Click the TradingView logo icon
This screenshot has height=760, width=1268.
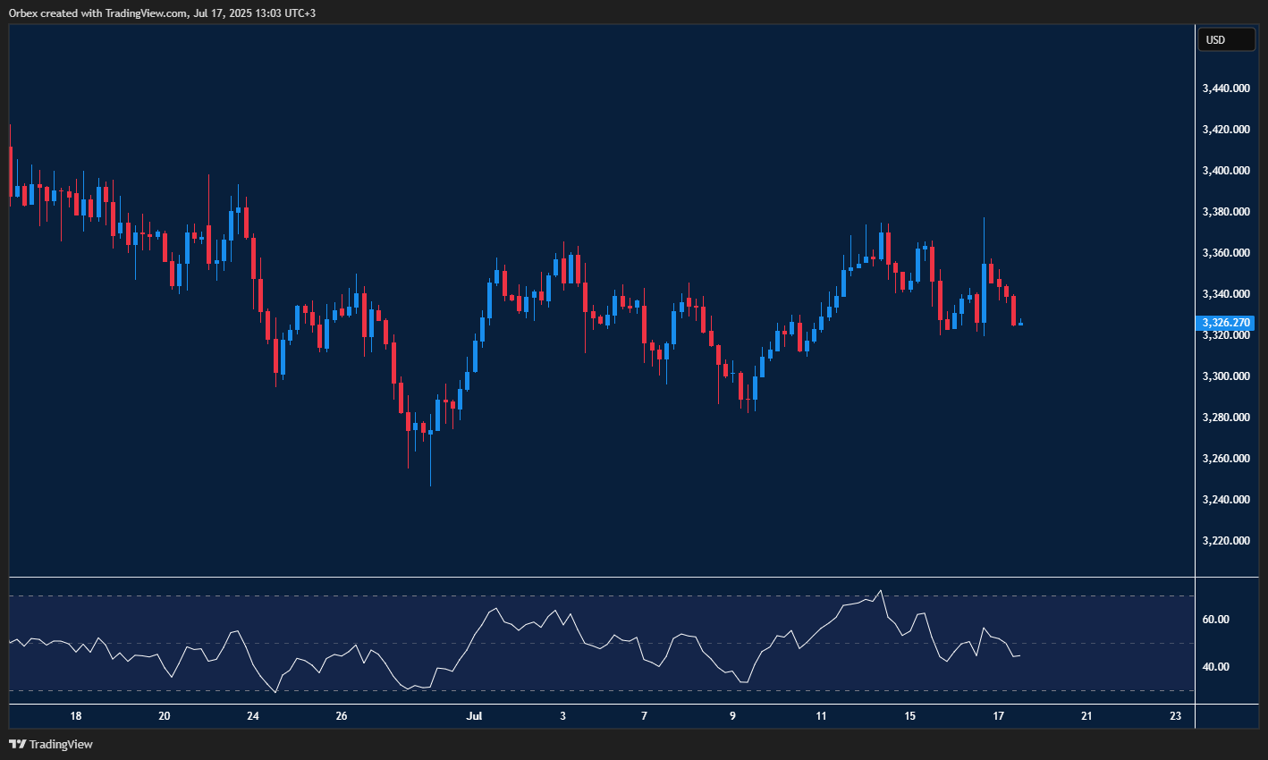(x=17, y=744)
